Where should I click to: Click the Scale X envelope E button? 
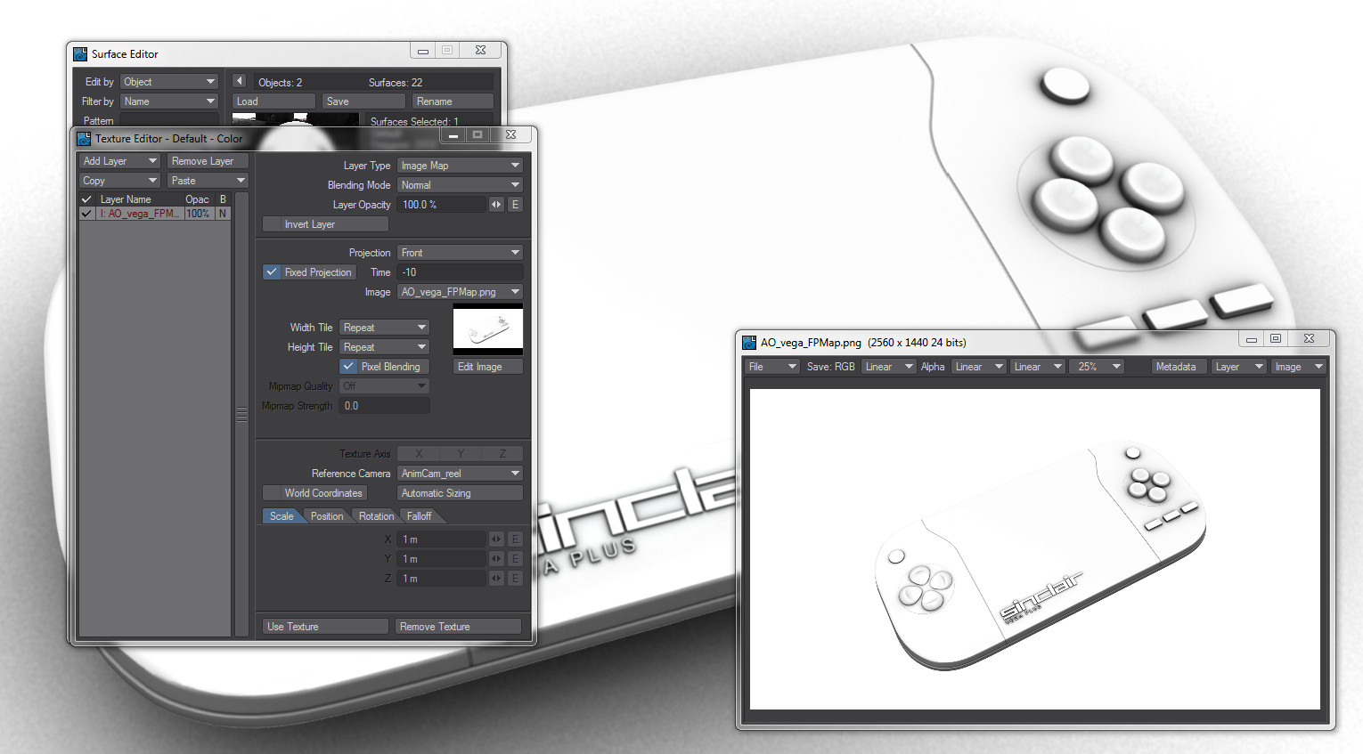pyautogui.click(x=515, y=539)
